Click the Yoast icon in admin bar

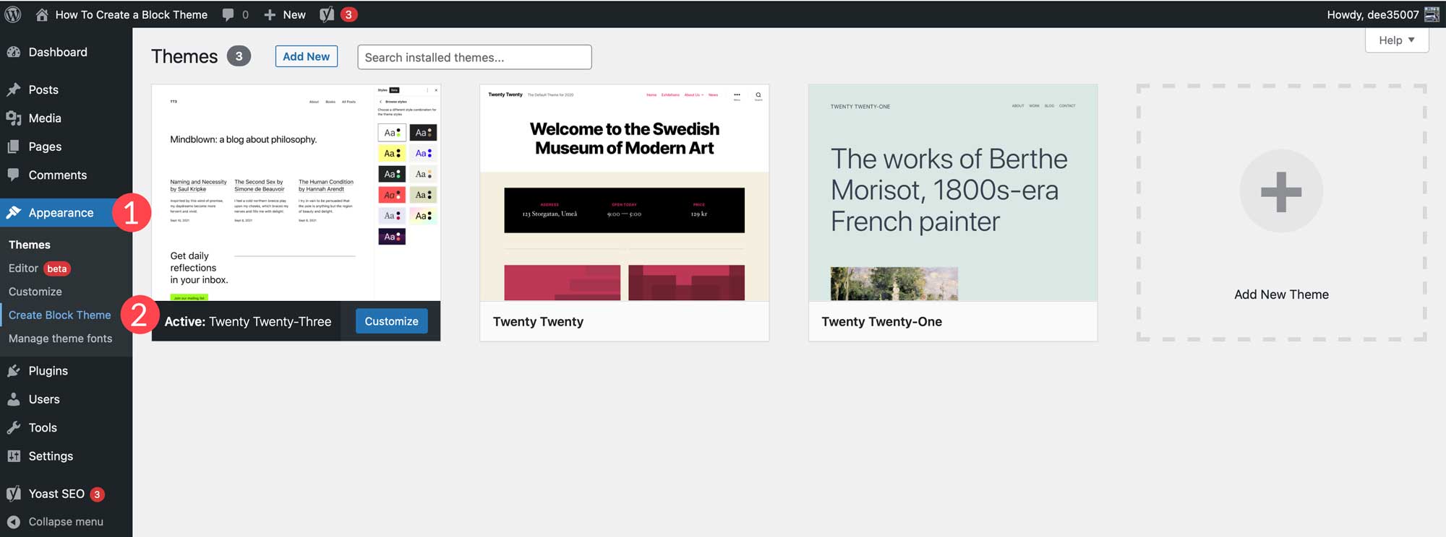pyautogui.click(x=328, y=14)
